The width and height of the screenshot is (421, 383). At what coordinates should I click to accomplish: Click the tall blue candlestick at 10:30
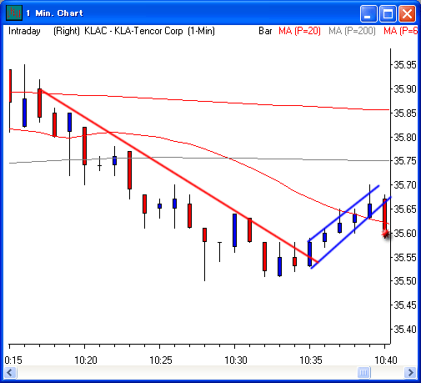[234, 230]
